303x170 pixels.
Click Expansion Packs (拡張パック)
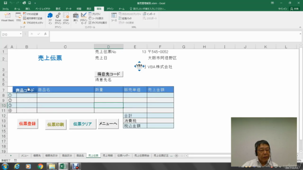(125, 18)
